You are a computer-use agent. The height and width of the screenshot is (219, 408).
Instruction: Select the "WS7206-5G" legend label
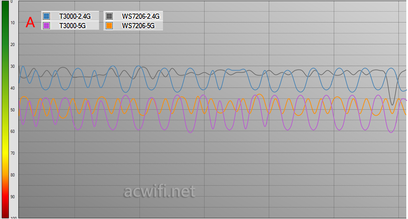click(138, 26)
